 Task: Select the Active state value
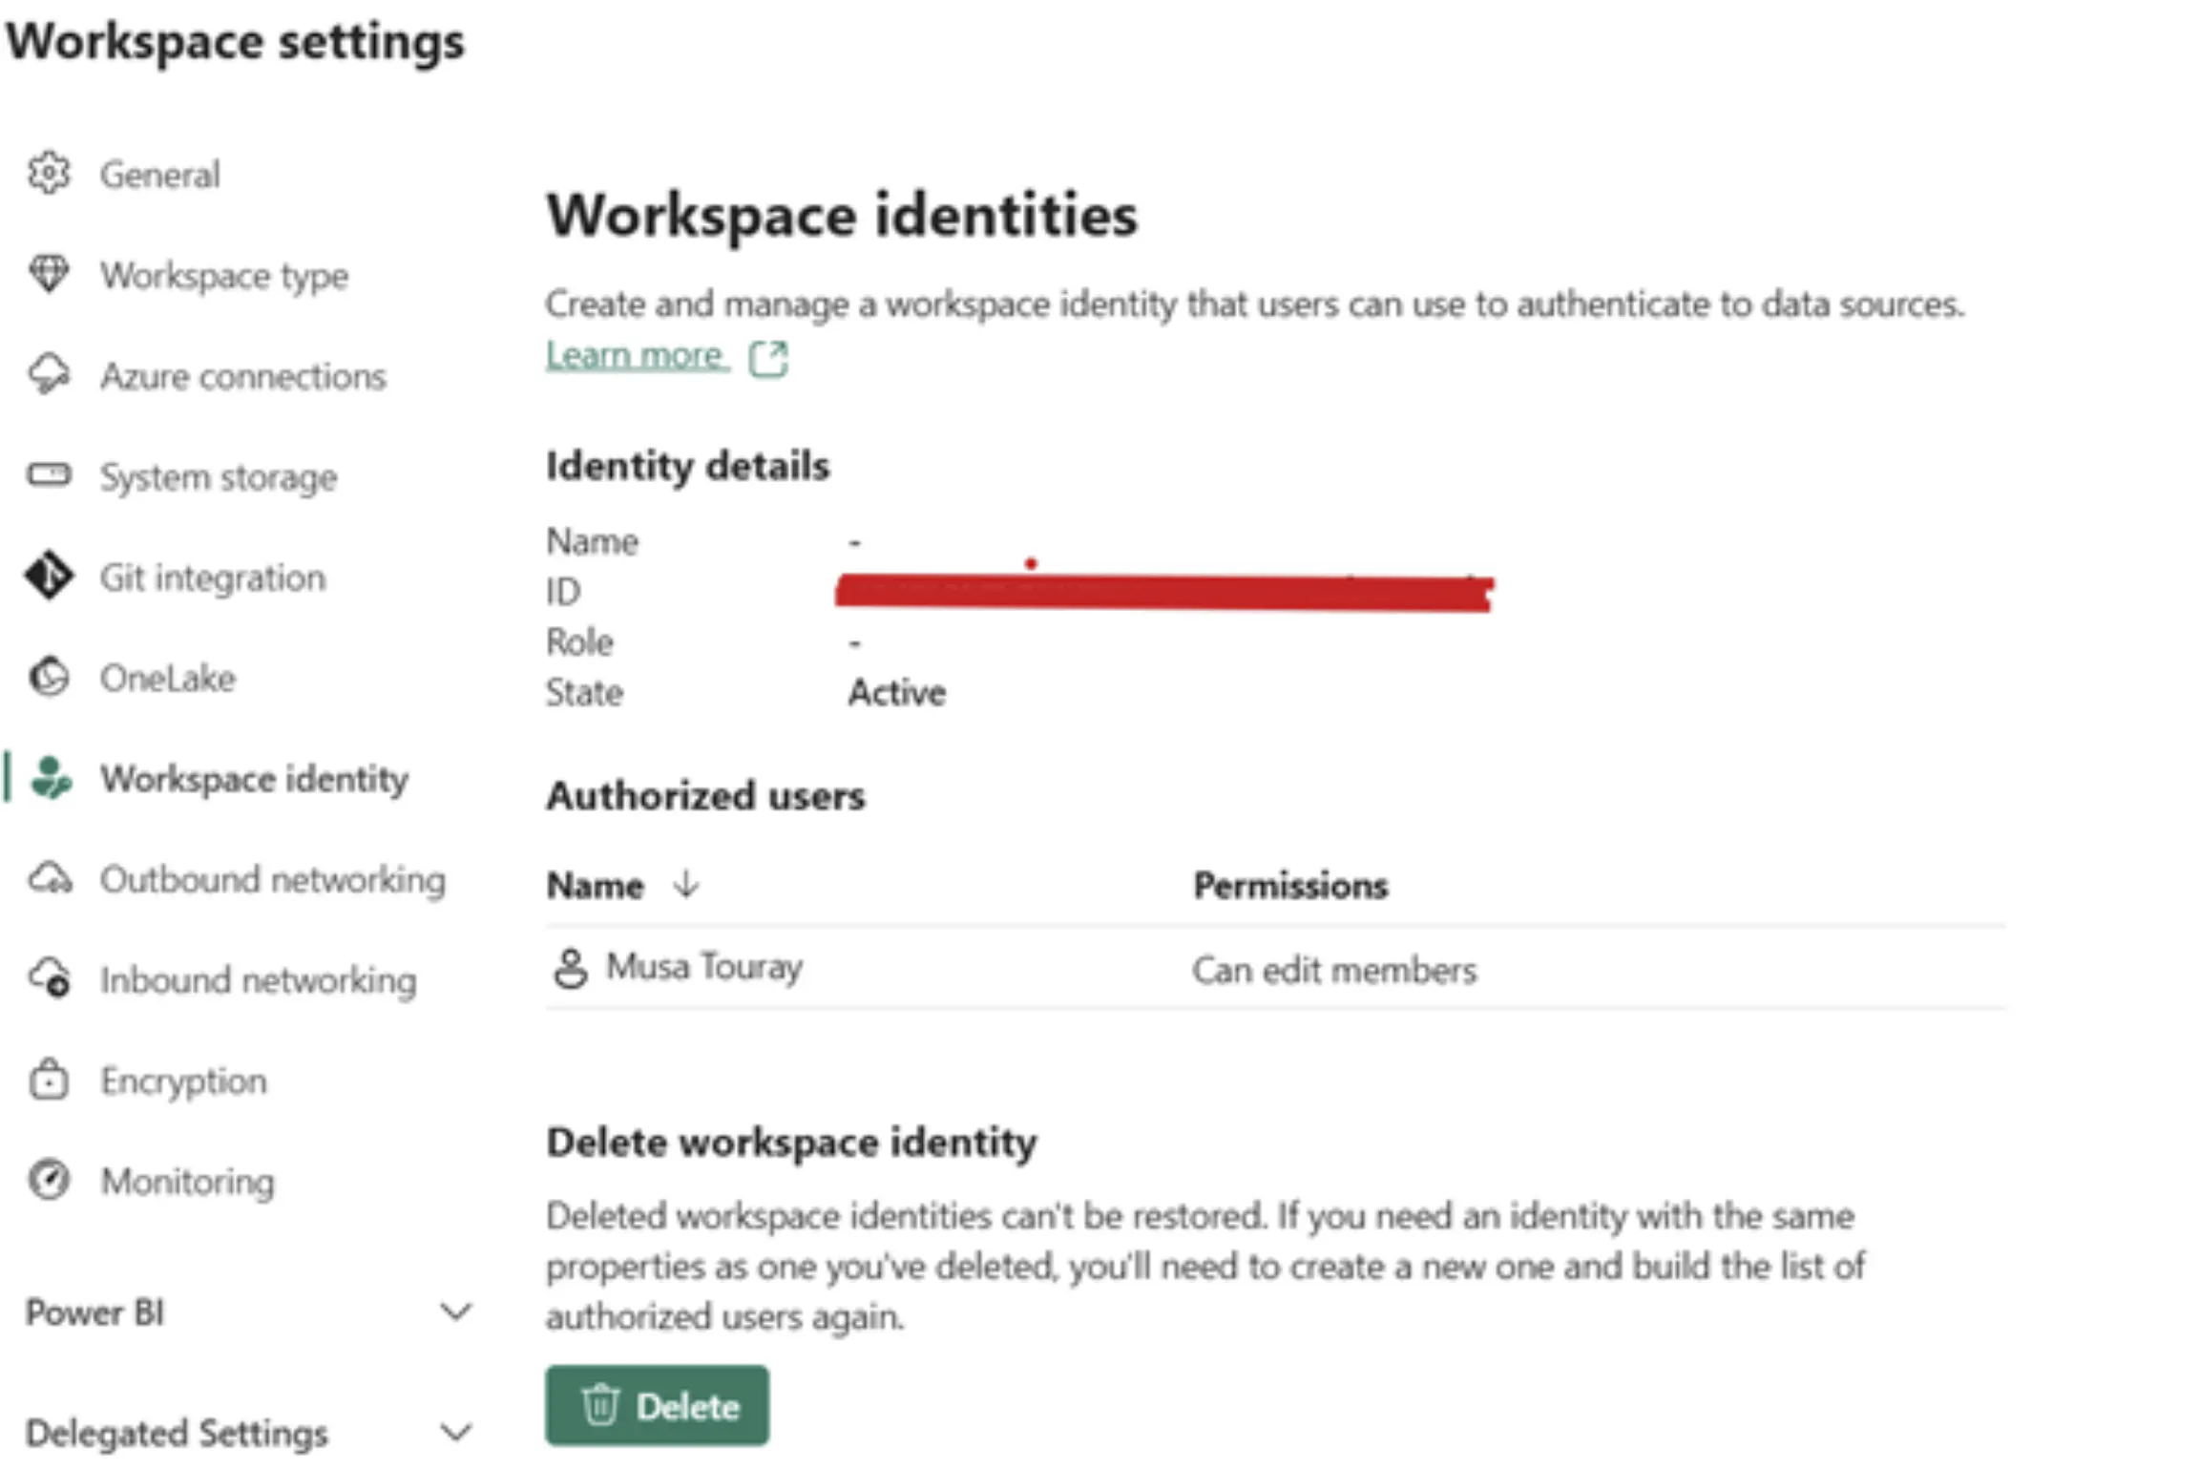[x=896, y=692]
